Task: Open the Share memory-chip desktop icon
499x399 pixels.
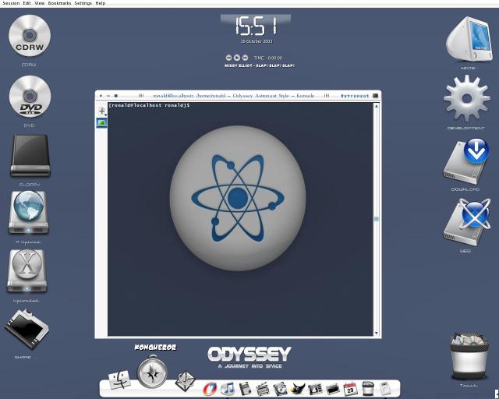Action: [x=27, y=330]
